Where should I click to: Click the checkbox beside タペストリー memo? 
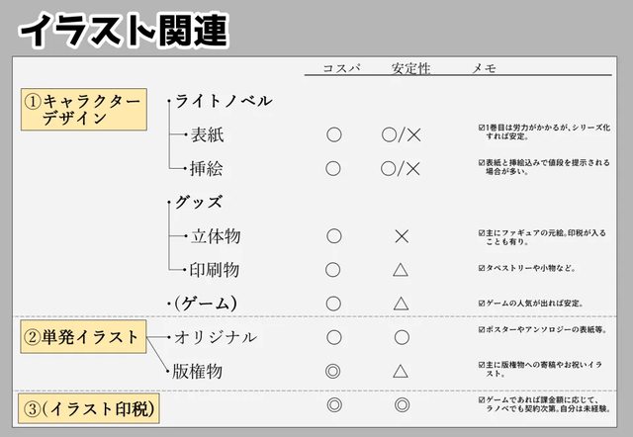point(482,268)
